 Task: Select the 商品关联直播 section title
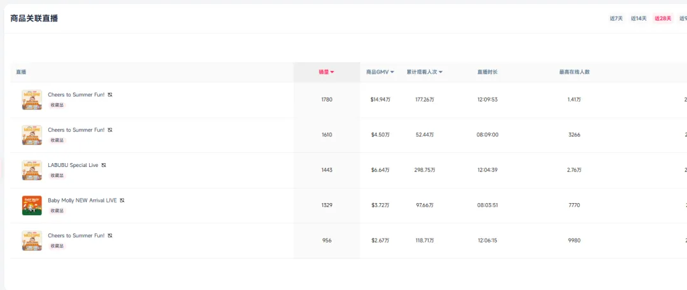click(34, 18)
